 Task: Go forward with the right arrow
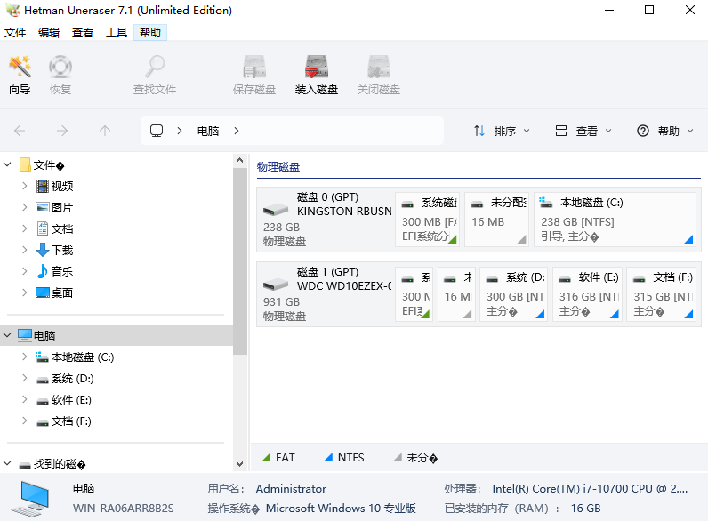click(x=62, y=131)
